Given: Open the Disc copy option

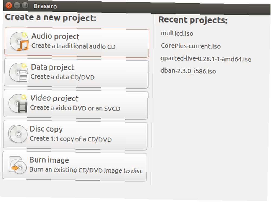Looking at the screenshot, I should 75,135.
